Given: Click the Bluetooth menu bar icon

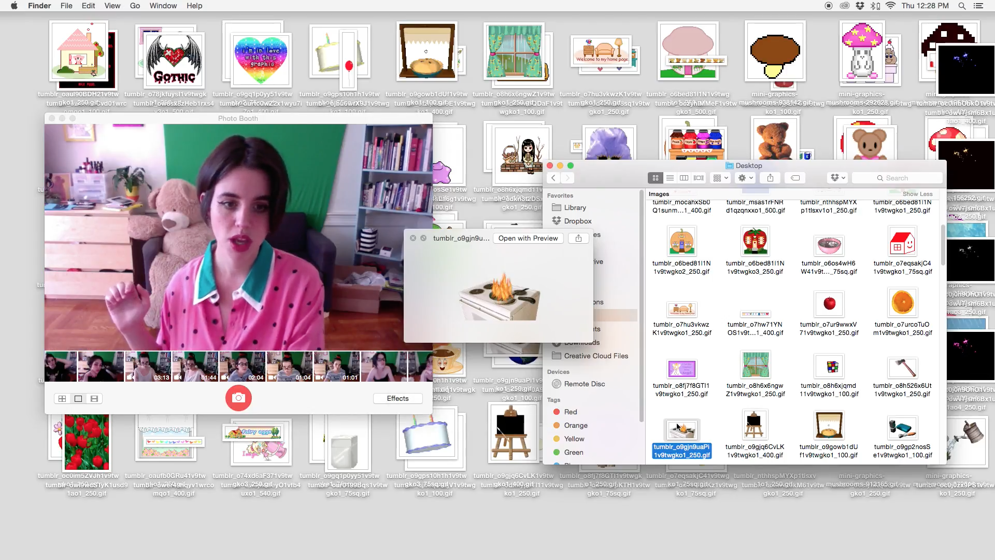Looking at the screenshot, I should point(875,6).
